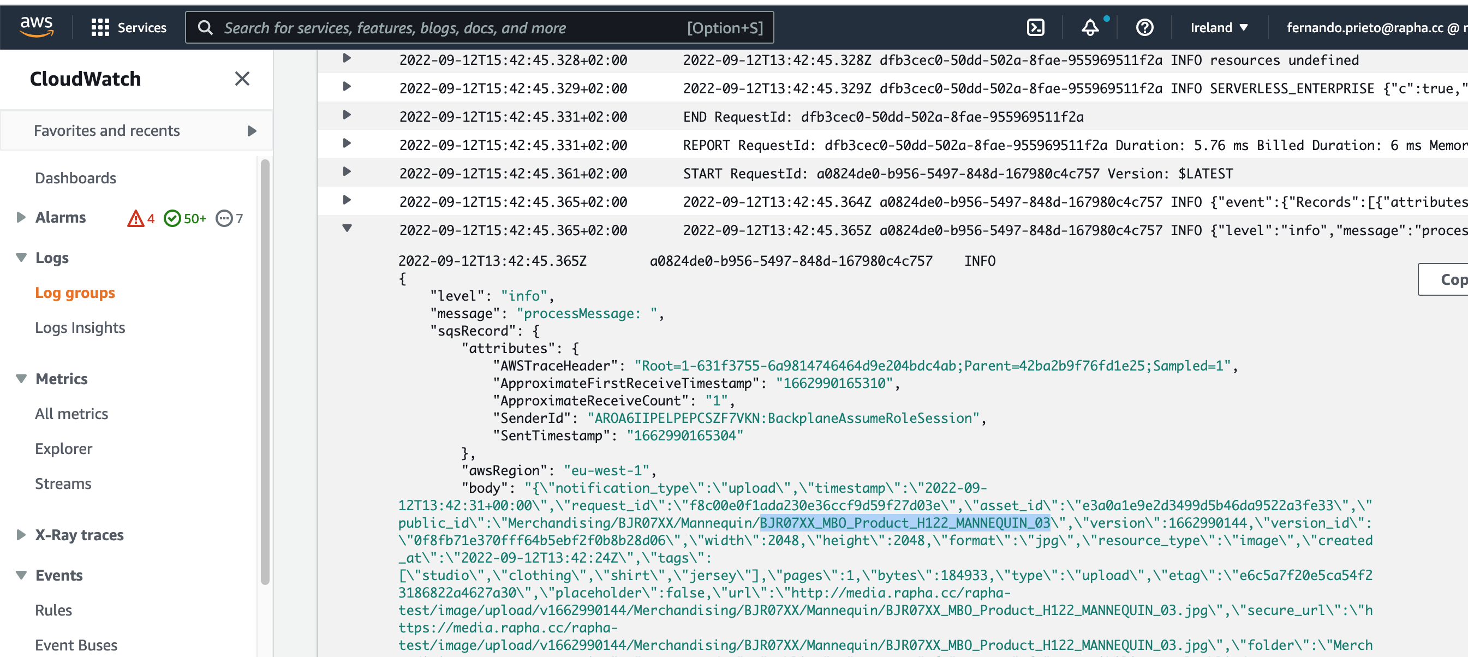Click the OK alarms green check count

[x=184, y=218]
